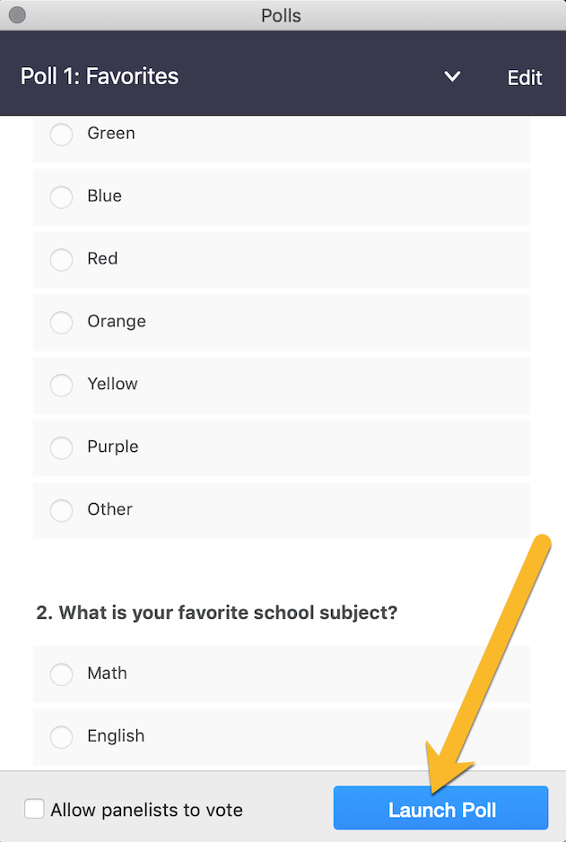Screen dimensions: 566x842
Task: Click Edit in the poll header
Action: point(524,77)
